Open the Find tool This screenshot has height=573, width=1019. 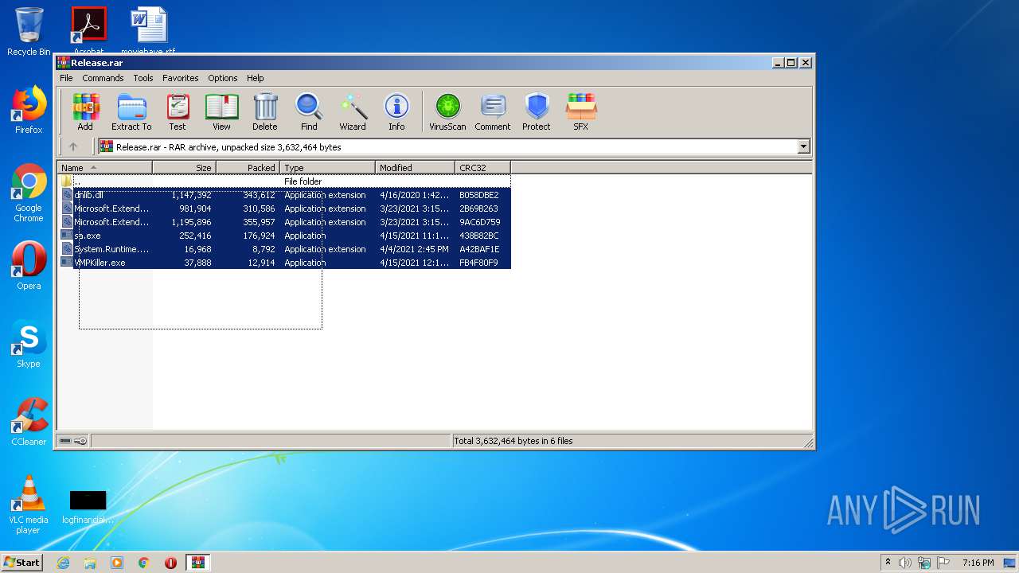[x=309, y=111]
